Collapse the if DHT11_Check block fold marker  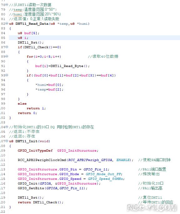7,47
